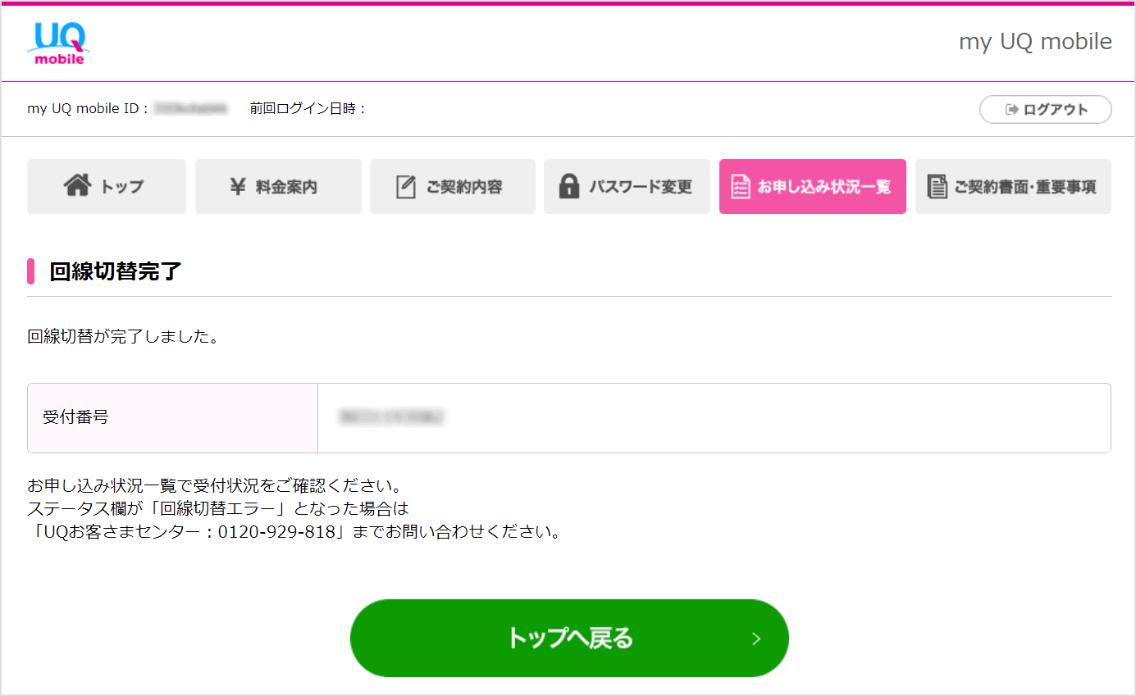1136x696 pixels.
Task: Click the my UQ mobile header title
Action: click(1035, 42)
